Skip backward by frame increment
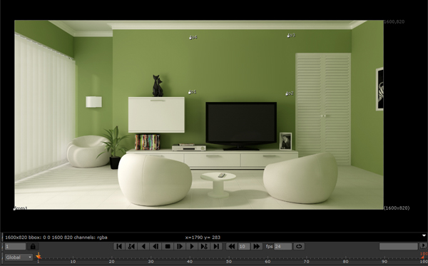 pyautogui.click(x=231, y=246)
